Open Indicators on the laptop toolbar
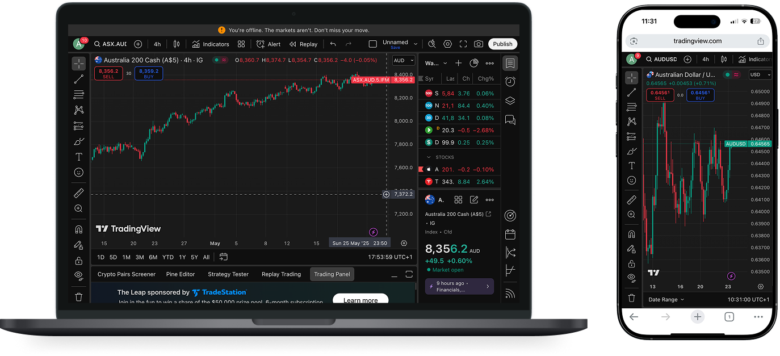780x356 pixels. coord(210,44)
